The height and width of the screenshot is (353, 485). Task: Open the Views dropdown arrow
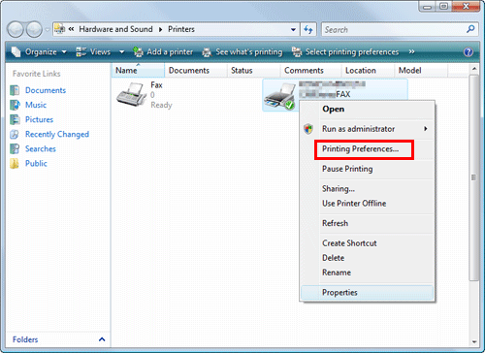[x=122, y=52]
